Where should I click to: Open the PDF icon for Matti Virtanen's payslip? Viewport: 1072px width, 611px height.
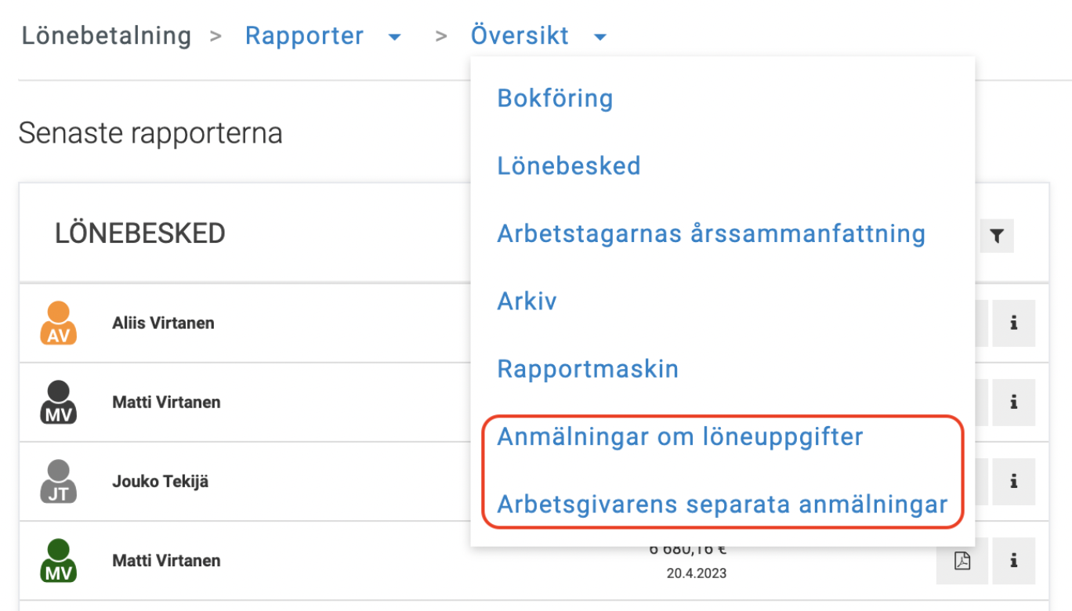pos(962,560)
